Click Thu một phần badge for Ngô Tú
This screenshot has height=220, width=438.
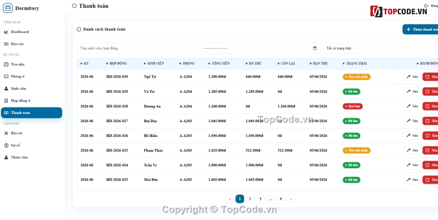click(x=356, y=77)
